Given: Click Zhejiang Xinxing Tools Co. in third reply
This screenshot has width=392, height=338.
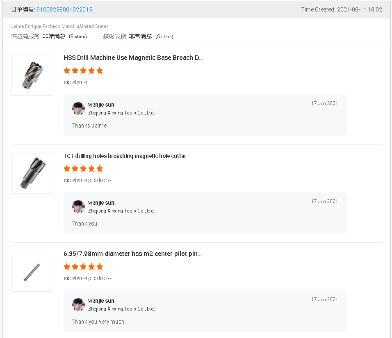Looking at the screenshot, I should point(121,309).
